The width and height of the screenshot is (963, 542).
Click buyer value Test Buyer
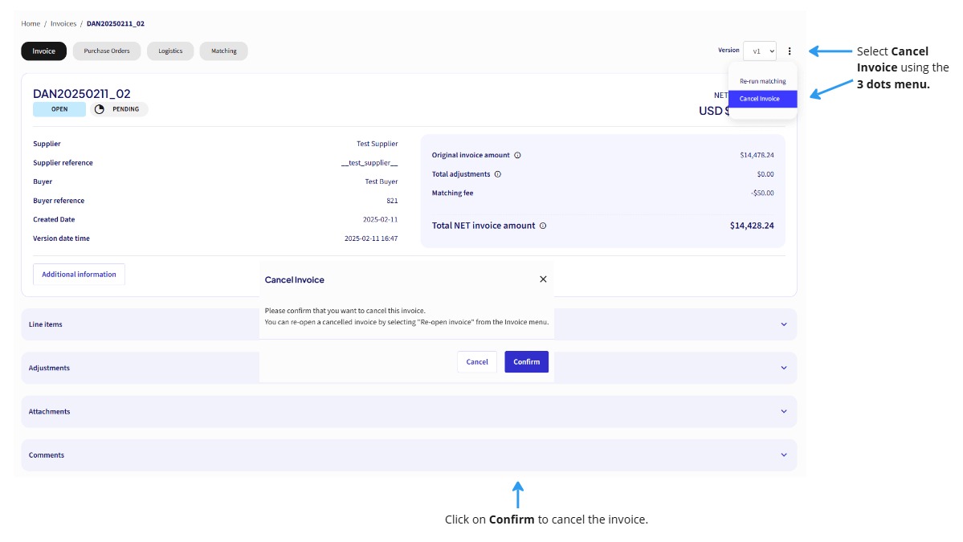tap(382, 181)
